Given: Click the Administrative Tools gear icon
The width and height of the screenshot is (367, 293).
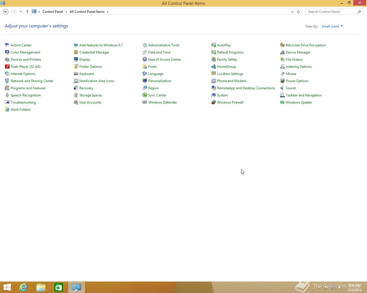Looking at the screenshot, I should pos(145,45).
